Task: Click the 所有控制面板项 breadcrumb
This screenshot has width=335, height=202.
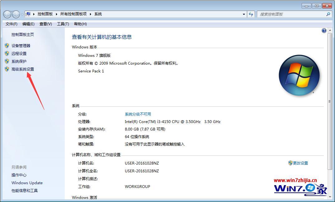Action: pos(73,14)
